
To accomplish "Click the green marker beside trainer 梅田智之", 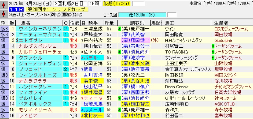I will [120, 104].
